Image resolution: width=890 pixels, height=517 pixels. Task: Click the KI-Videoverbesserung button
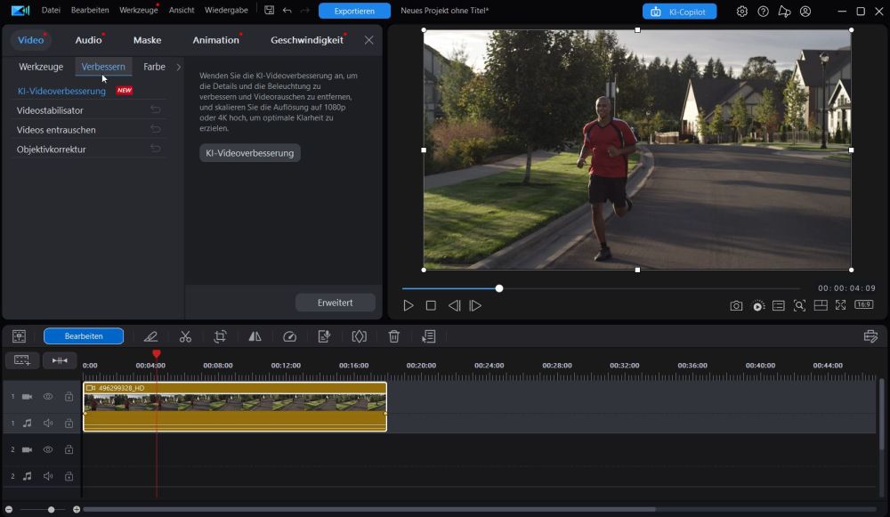tap(249, 153)
